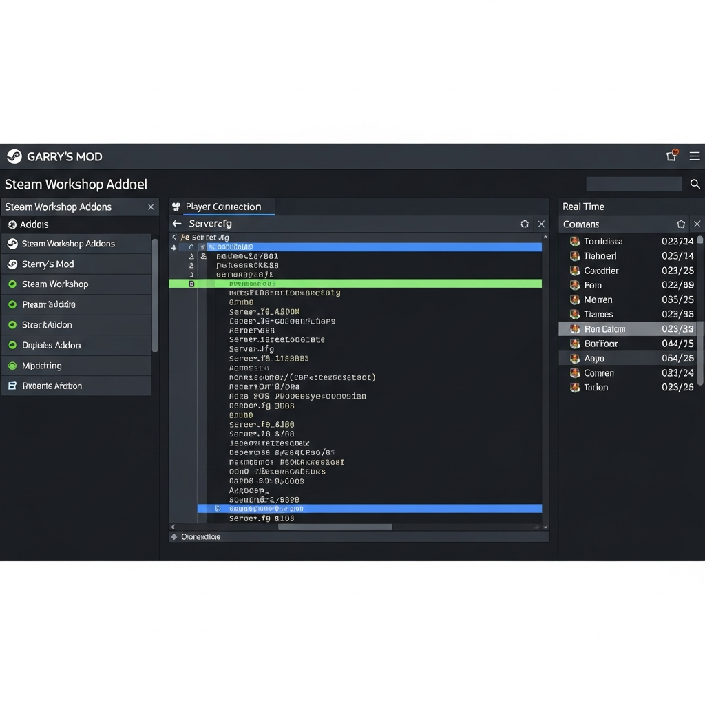Select highlighted player Ron Calom
The width and height of the screenshot is (705, 705).
(x=628, y=328)
